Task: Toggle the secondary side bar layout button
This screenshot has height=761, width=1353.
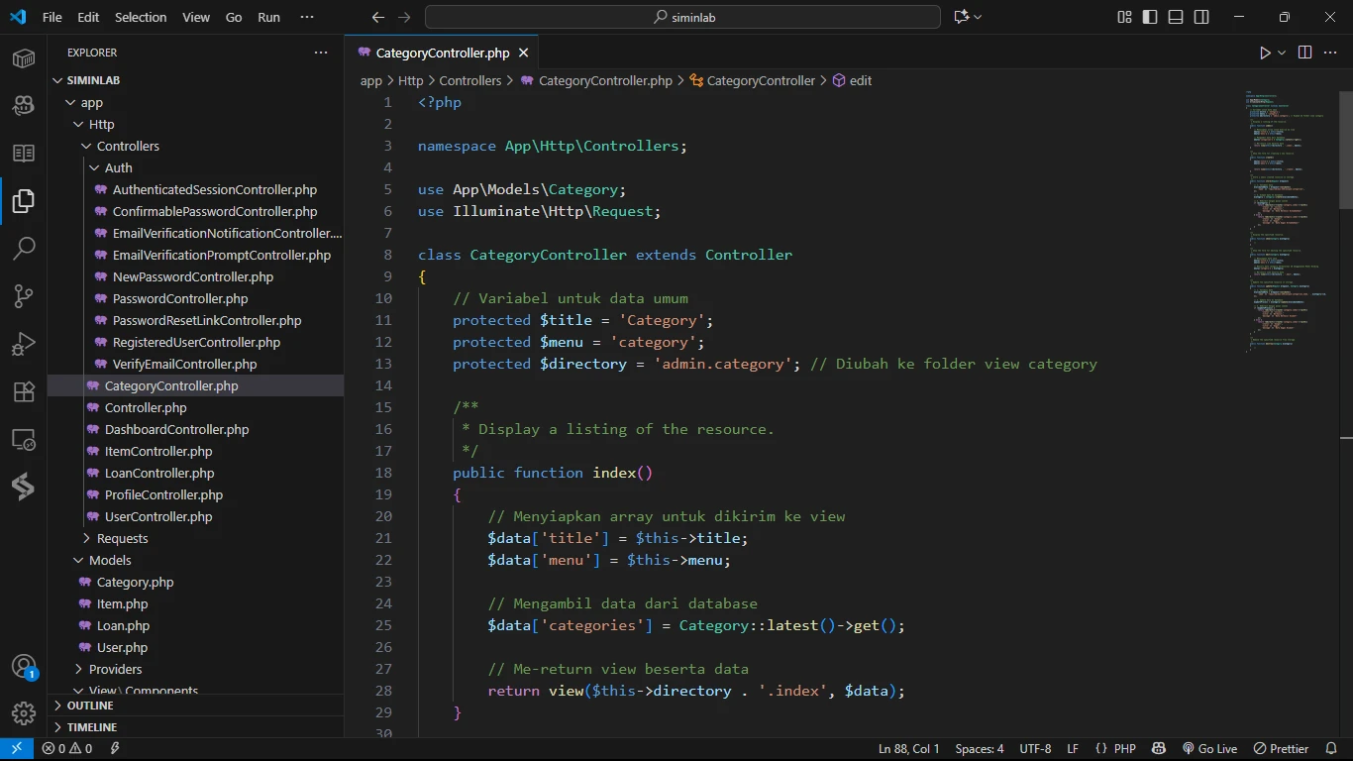Action: [1201, 17]
